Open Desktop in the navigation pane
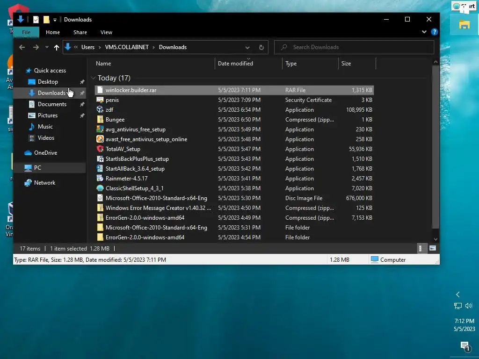Image resolution: width=479 pixels, height=359 pixels. [48, 82]
